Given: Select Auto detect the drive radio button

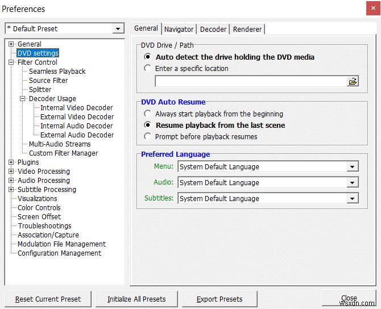Looking at the screenshot, I should click(x=148, y=57).
